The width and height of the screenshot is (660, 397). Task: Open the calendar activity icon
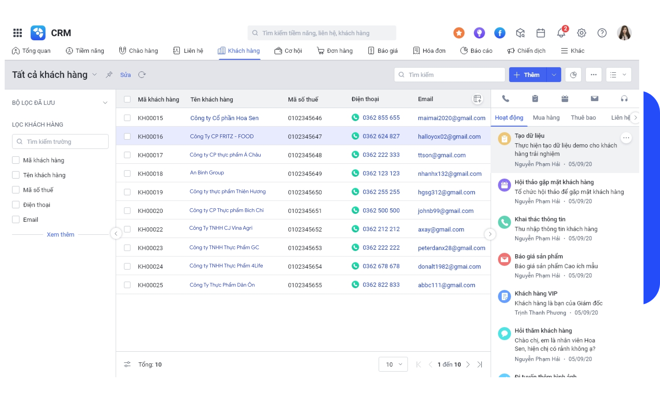(565, 99)
